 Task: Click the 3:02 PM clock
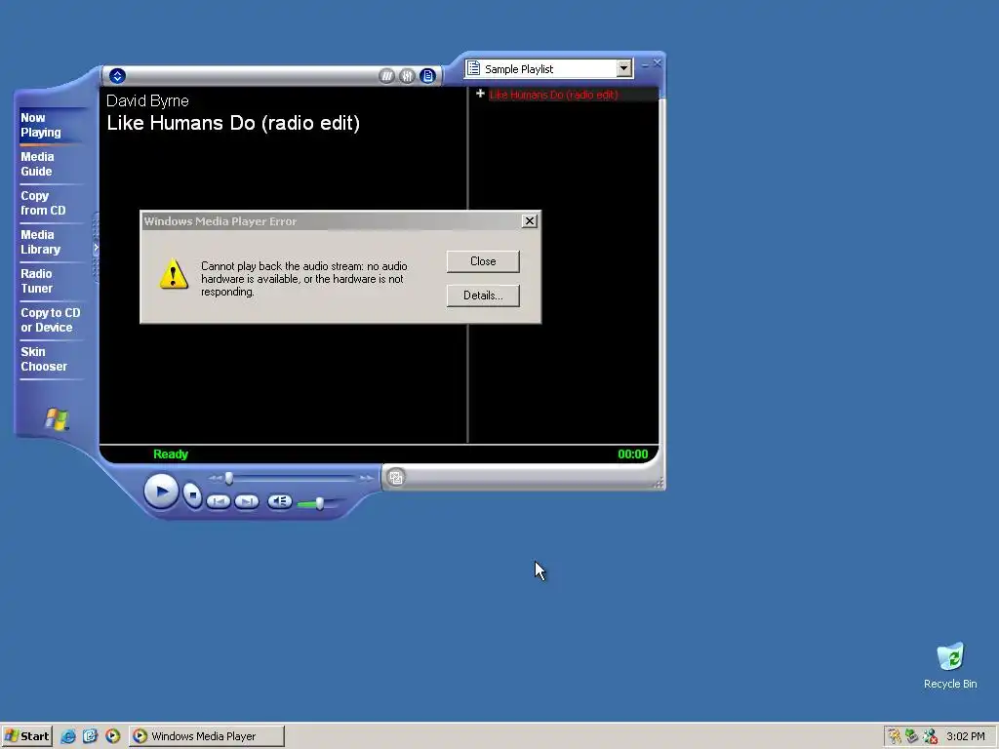pos(966,736)
